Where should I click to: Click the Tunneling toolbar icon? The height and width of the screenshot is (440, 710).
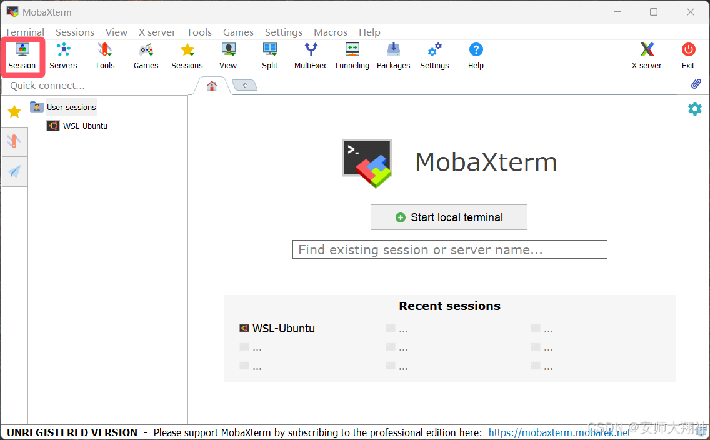coord(352,56)
